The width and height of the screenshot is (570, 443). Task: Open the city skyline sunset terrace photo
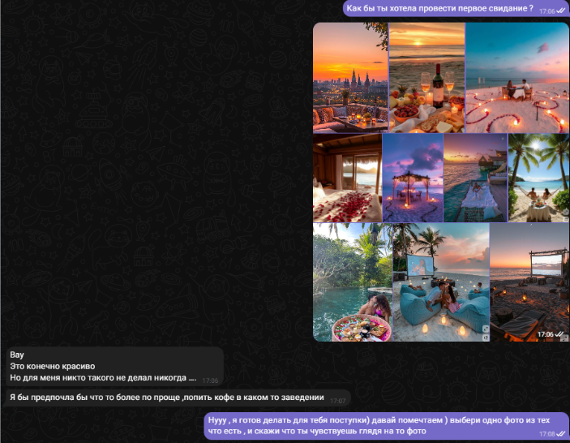point(349,77)
